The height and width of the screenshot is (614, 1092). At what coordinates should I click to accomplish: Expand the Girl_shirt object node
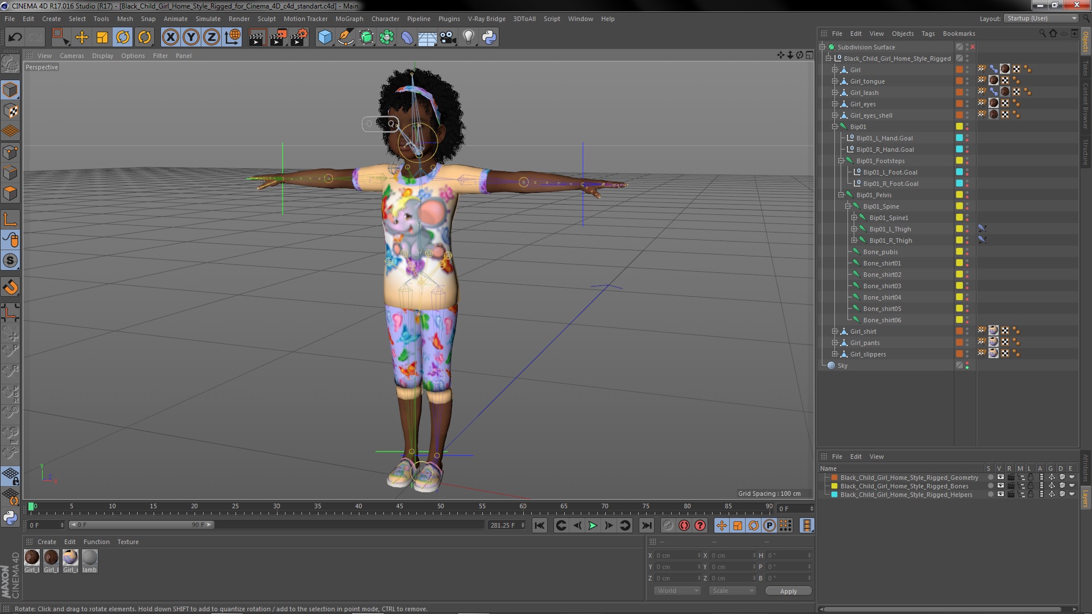[x=835, y=331]
